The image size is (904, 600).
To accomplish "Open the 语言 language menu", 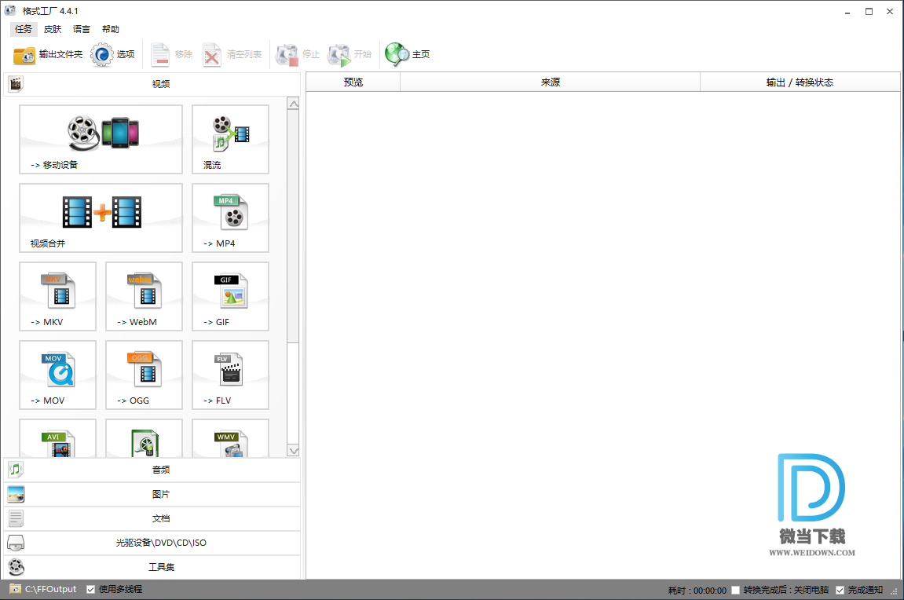I will pyautogui.click(x=82, y=29).
